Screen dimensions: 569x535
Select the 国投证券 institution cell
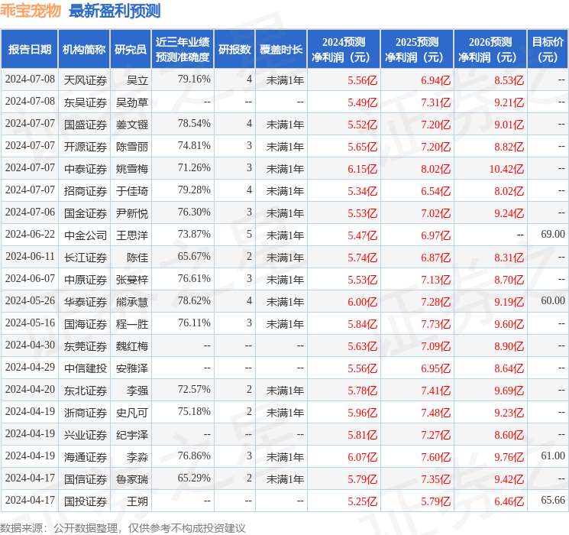point(86,501)
